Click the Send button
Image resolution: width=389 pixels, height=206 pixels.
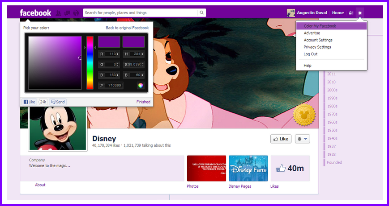[x=58, y=102]
